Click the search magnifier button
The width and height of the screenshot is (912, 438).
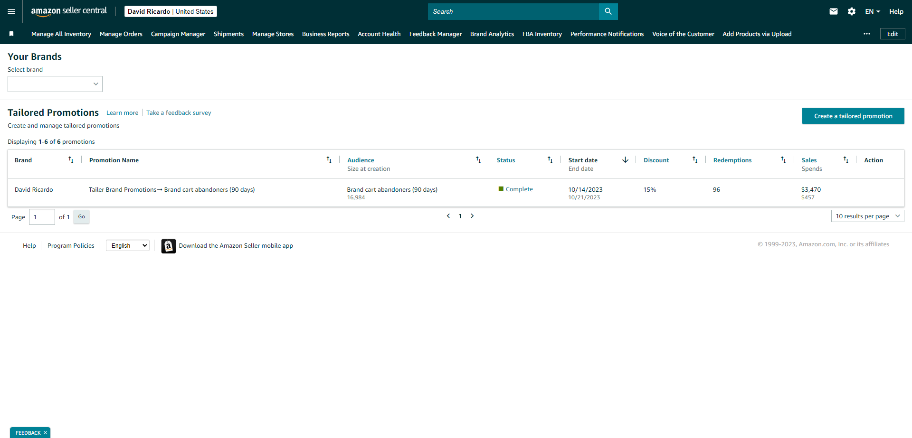(608, 11)
